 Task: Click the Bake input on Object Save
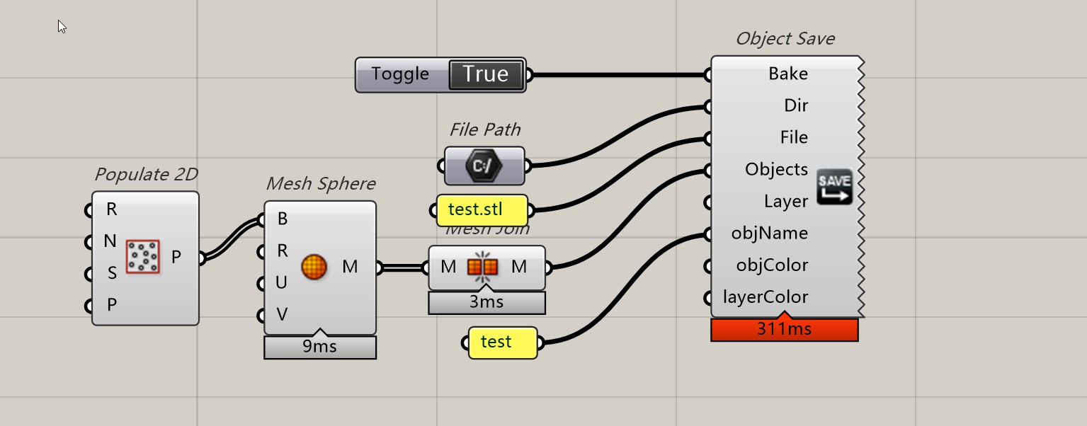(787, 74)
